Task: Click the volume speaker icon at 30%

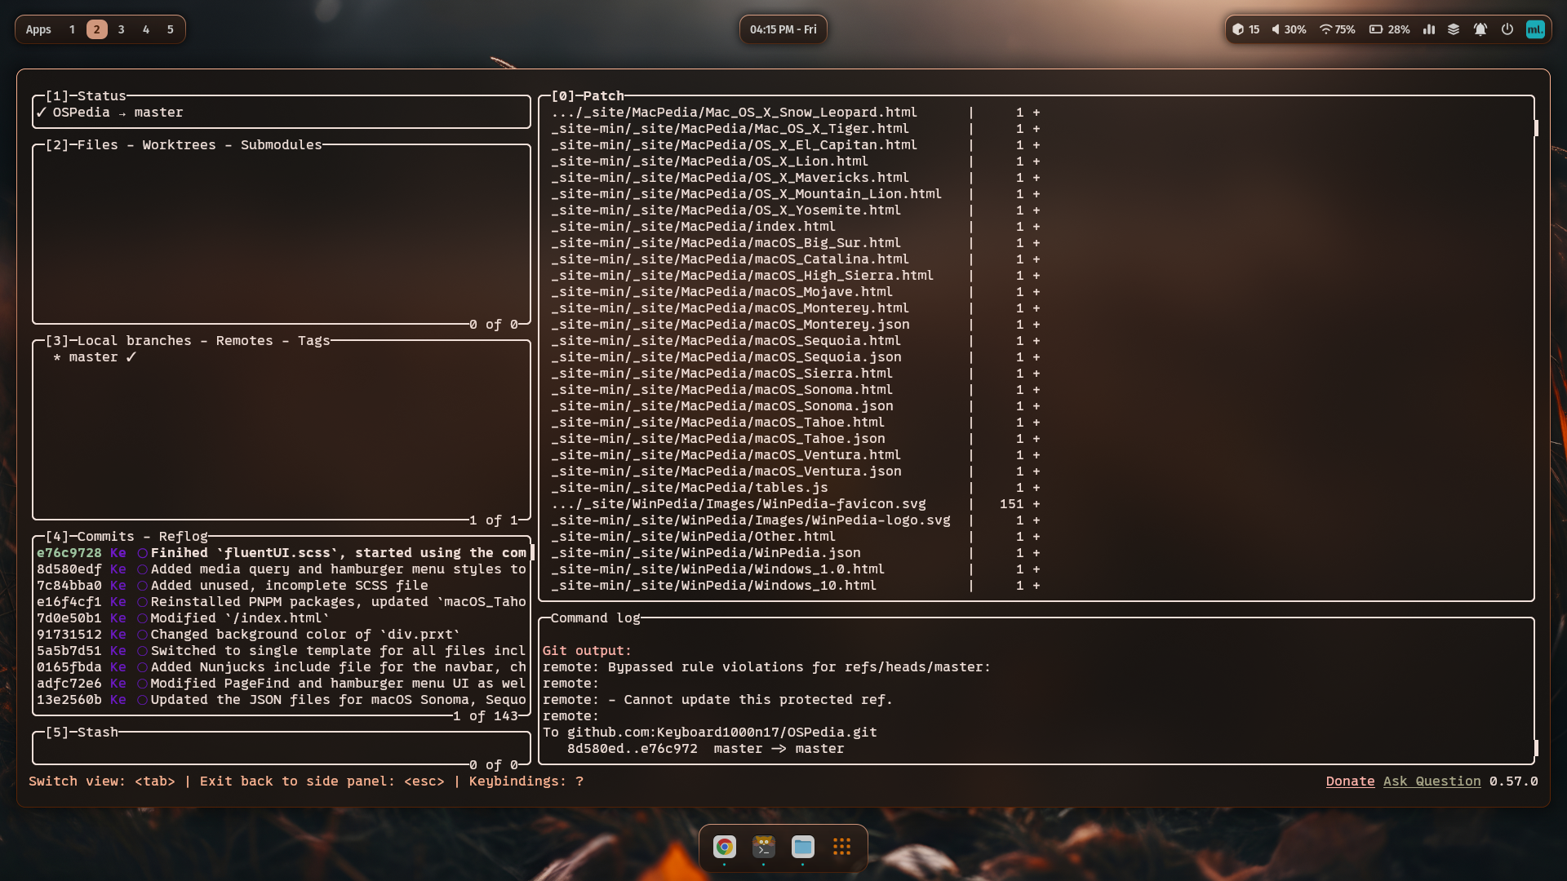Action: click(x=1276, y=29)
